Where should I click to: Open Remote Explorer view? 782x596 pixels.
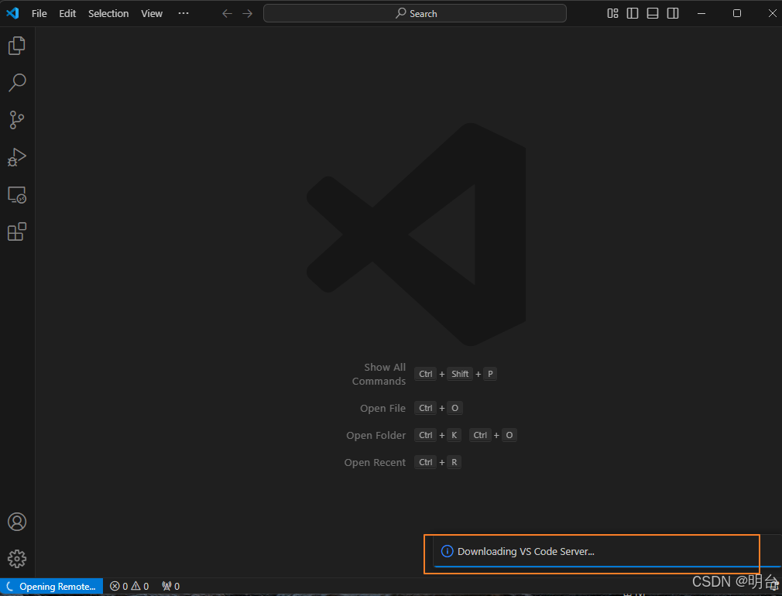pos(17,195)
